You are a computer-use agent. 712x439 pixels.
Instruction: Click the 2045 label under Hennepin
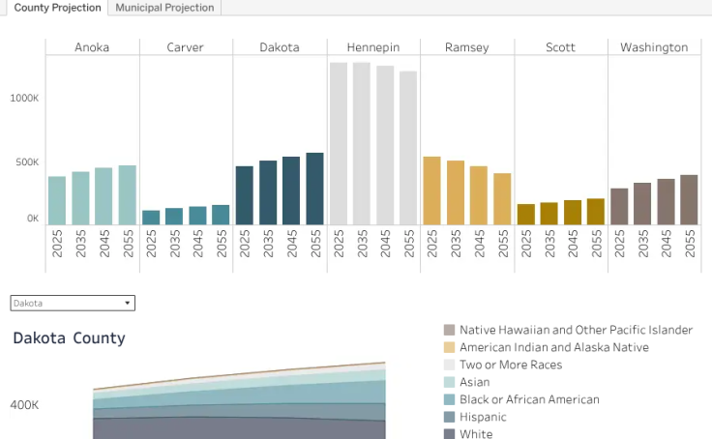pos(385,244)
